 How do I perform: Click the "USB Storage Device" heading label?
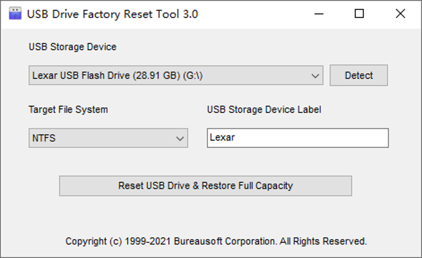pyautogui.click(x=72, y=47)
